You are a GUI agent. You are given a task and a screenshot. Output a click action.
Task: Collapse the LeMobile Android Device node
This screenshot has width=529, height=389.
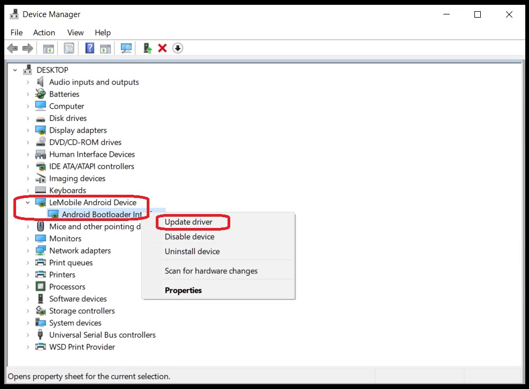[x=28, y=203]
